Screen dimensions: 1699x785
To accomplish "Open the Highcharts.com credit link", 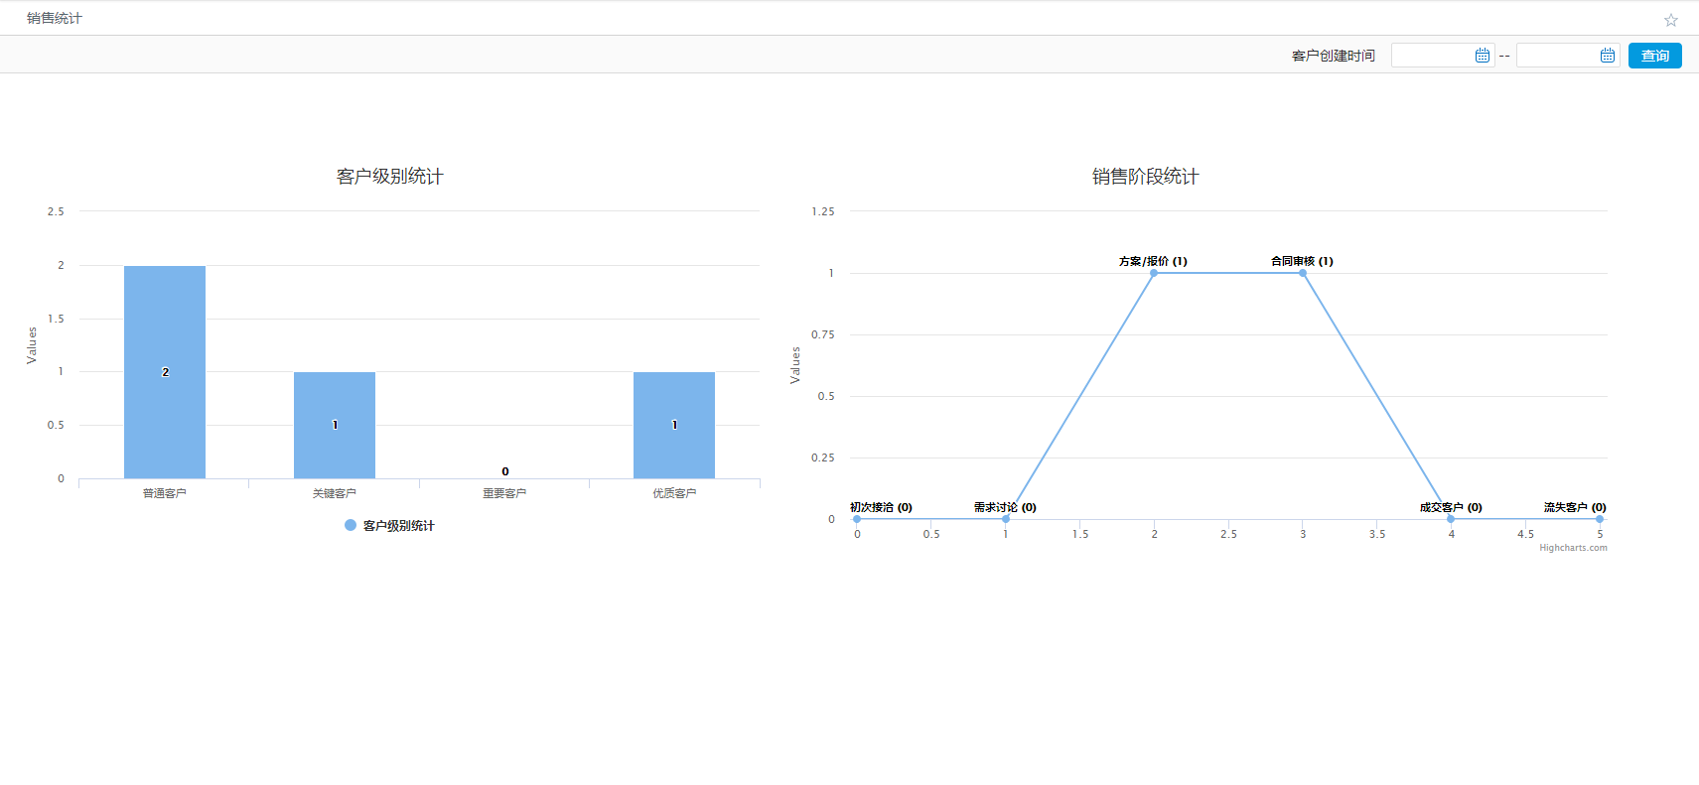I will click(1573, 548).
